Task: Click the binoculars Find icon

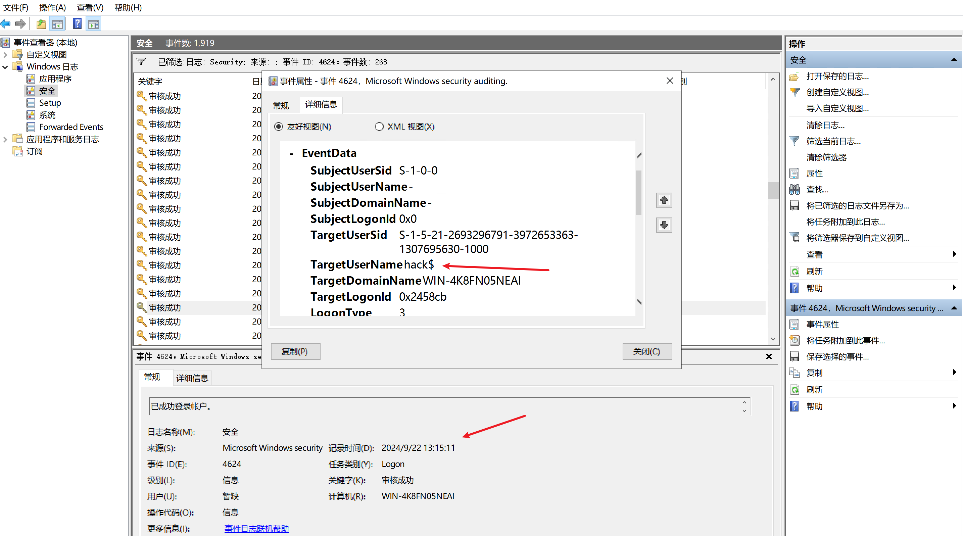Action: click(795, 190)
